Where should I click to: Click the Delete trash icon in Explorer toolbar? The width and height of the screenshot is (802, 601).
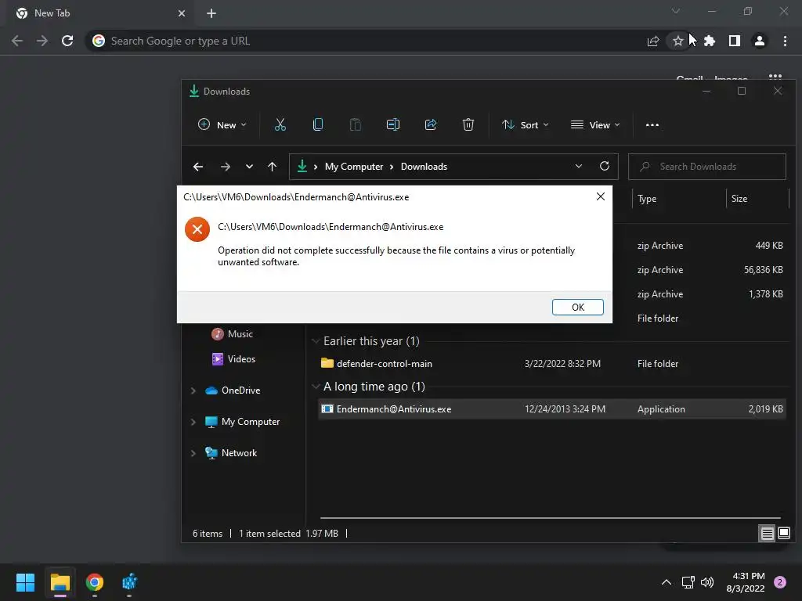468,124
